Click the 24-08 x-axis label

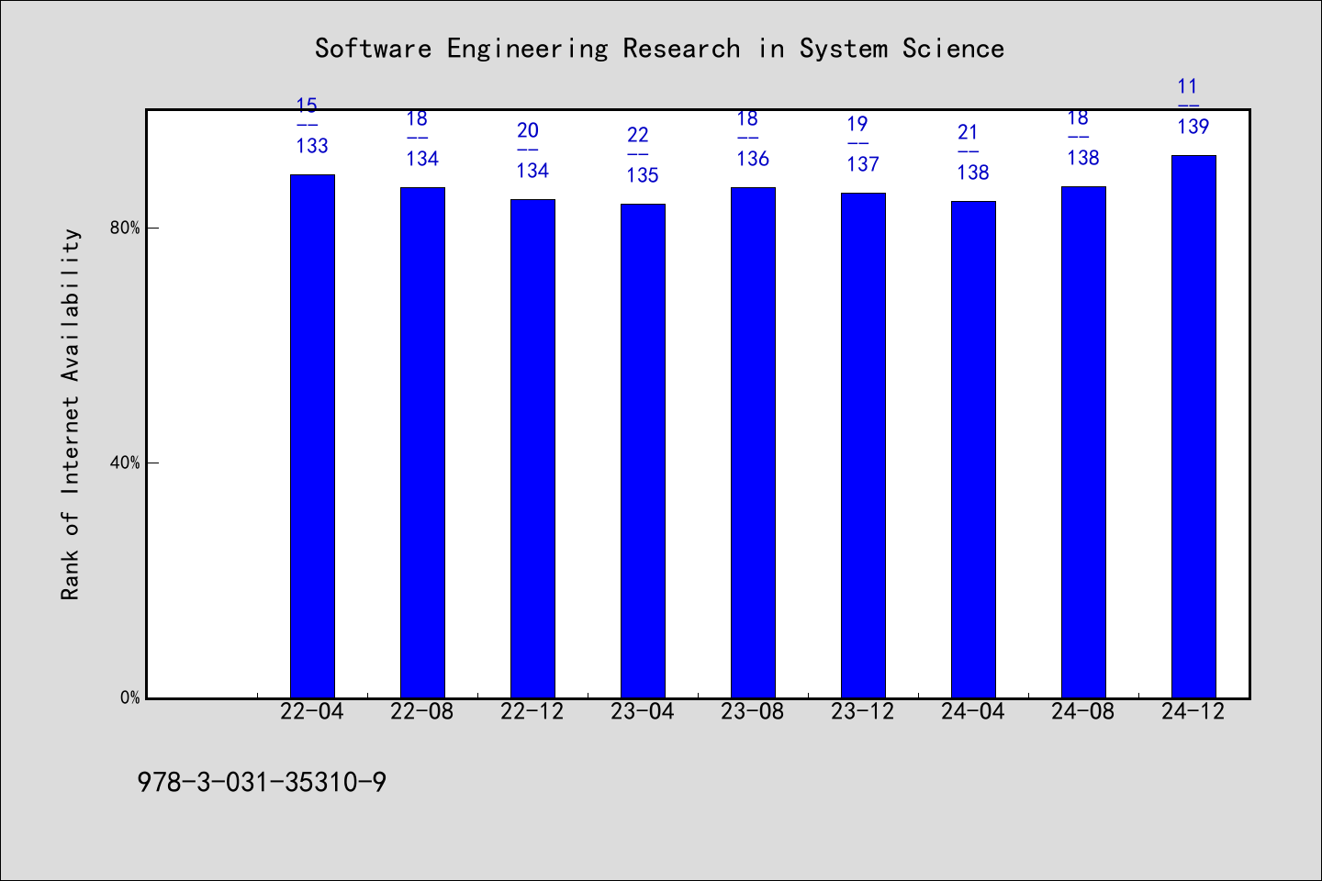pos(1083,712)
